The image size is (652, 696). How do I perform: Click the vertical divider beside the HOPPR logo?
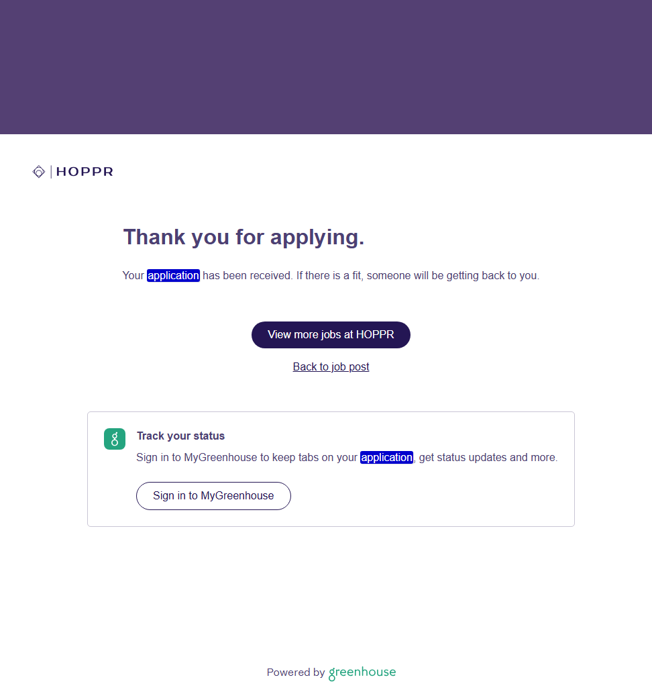pyautogui.click(x=51, y=172)
